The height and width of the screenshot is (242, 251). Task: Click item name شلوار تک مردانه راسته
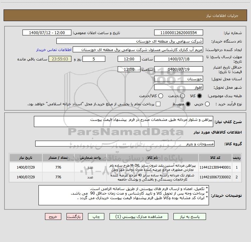tap(153, 177)
